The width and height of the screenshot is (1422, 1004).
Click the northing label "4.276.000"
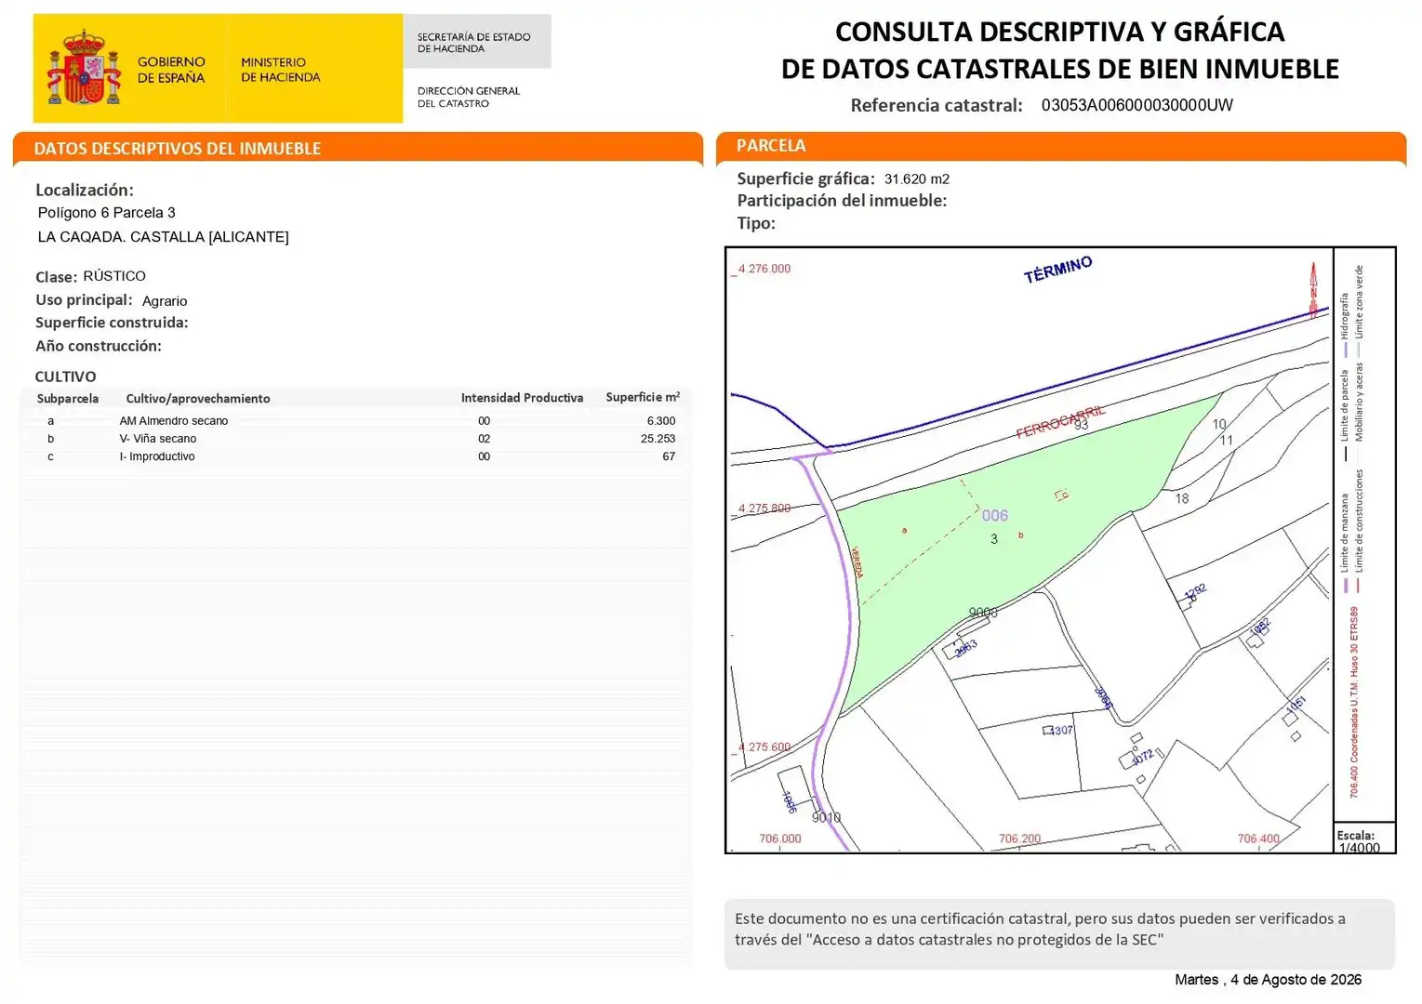(x=764, y=269)
